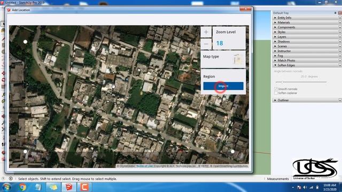Expand the Components tray panel
Screen dimensions: 342x192
[x=305, y=27]
